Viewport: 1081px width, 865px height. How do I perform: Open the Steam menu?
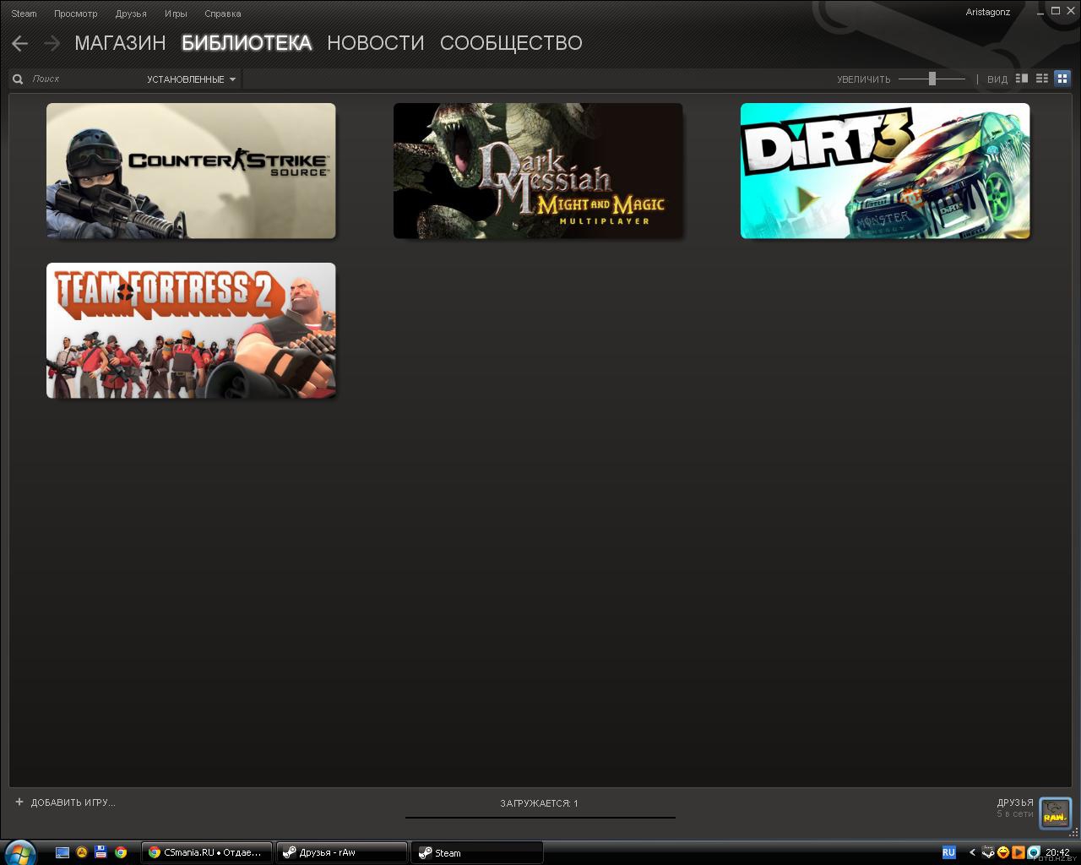click(24, 14)
